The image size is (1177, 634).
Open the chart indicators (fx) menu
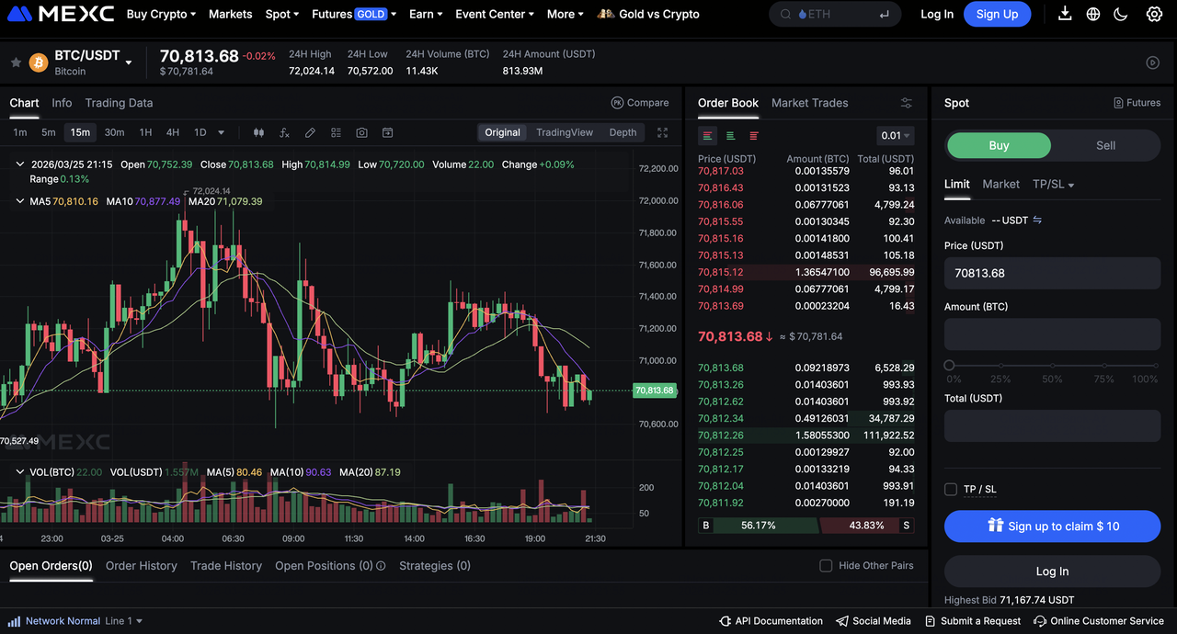284,132
